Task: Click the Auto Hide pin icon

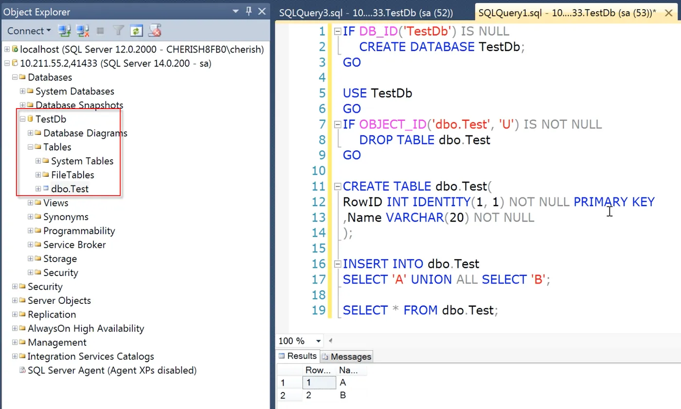Action: tap(249, 11)
